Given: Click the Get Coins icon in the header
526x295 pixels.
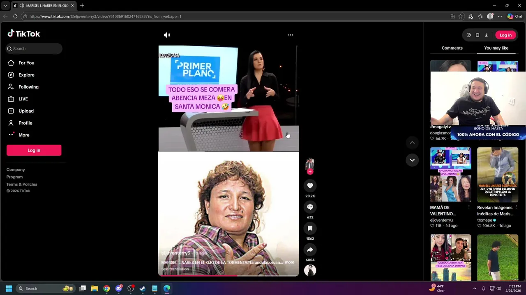Looking at the screenshot, I should coord(468,35).
